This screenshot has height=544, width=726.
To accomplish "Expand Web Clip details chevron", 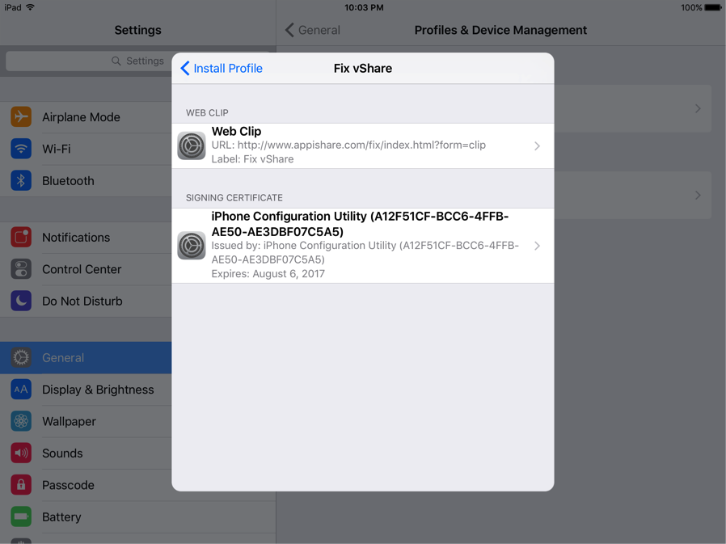I will 537,146.
